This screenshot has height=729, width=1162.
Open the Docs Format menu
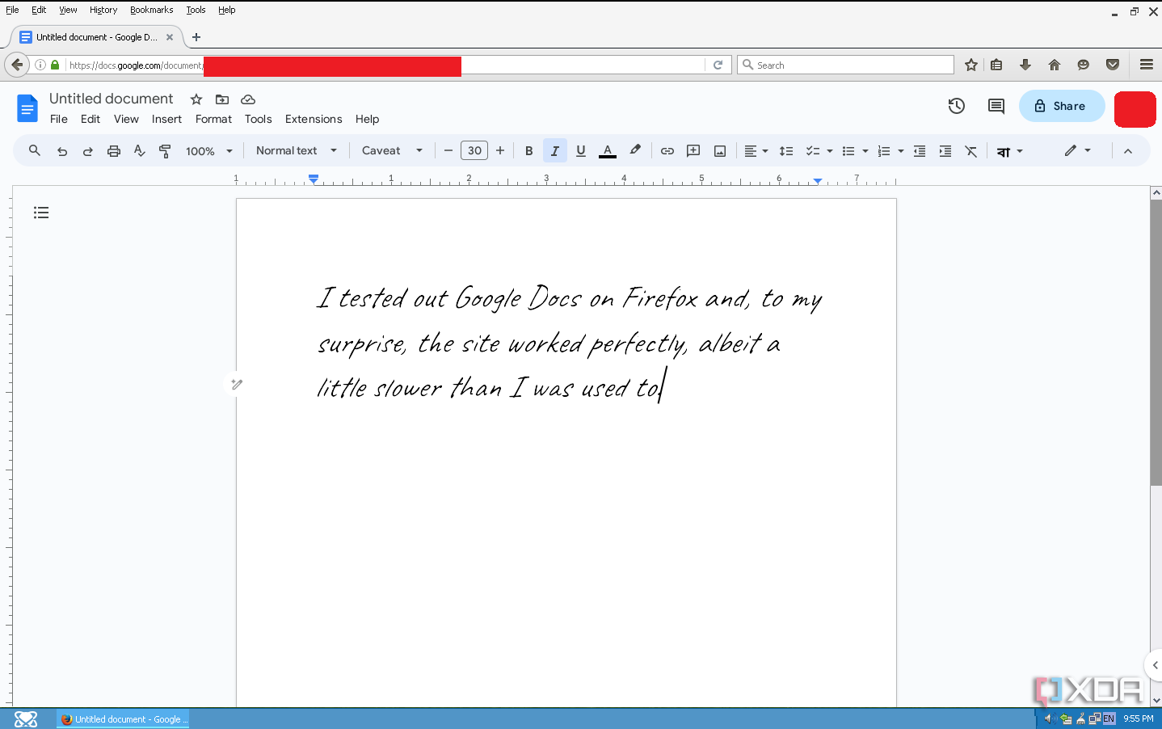click(x=213, y=119)
